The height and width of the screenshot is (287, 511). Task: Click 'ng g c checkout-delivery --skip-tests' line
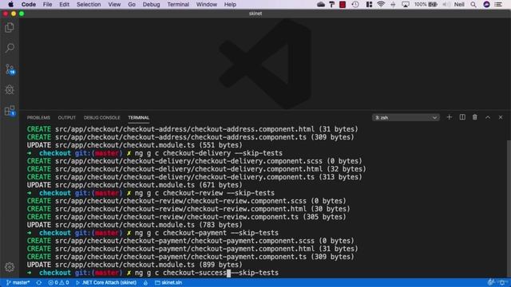(x=208, y=153)
